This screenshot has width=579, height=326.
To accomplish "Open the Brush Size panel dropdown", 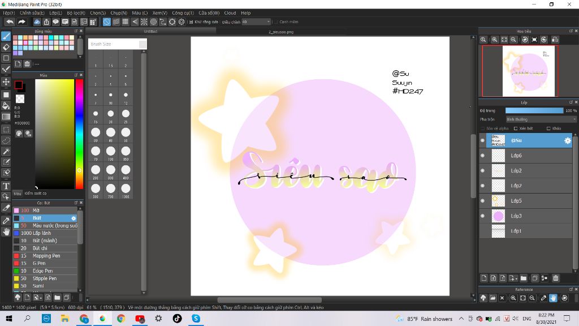I will [142, 44].
